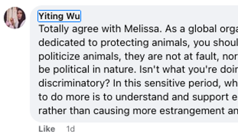Like Yiting Wu's comment

pos(47,129)
